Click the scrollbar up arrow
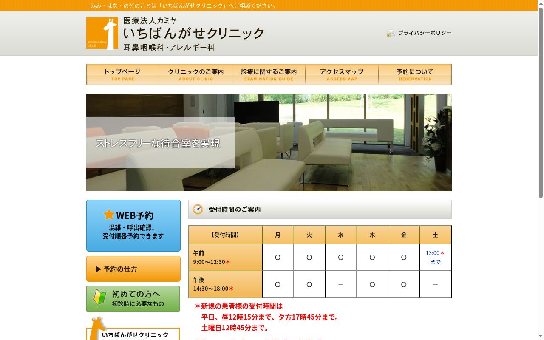The image size is (544, 340). click(x=541, y=3)
